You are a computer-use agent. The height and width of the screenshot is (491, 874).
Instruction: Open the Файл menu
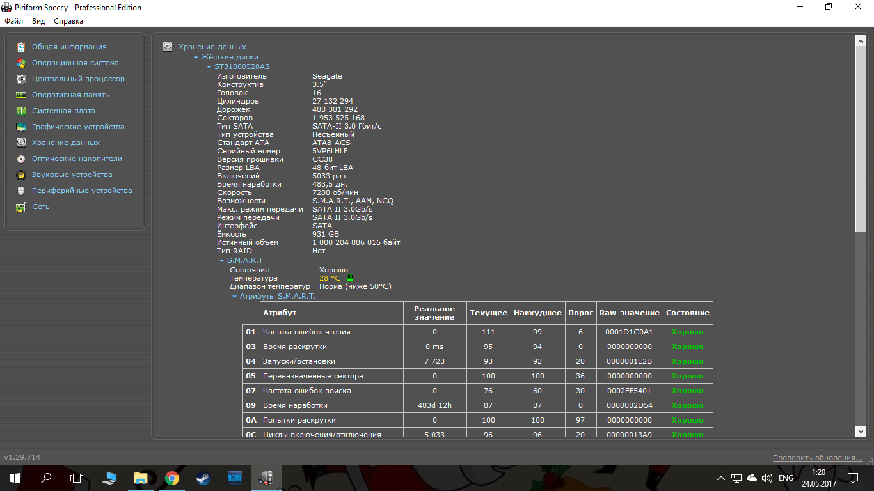(x=13, y=21)
